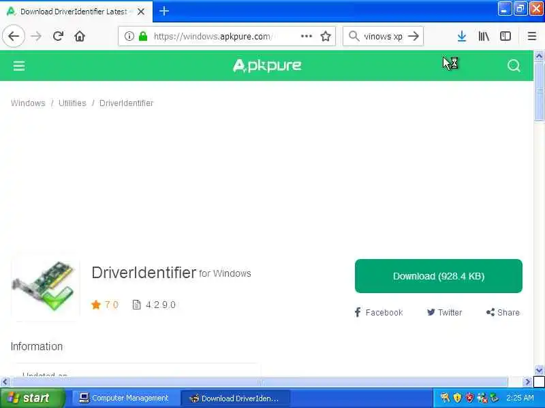Image resolution: width=545 pixels, height=408 pixels.
Task: Share on Facebook
Action: pos(379,312)
